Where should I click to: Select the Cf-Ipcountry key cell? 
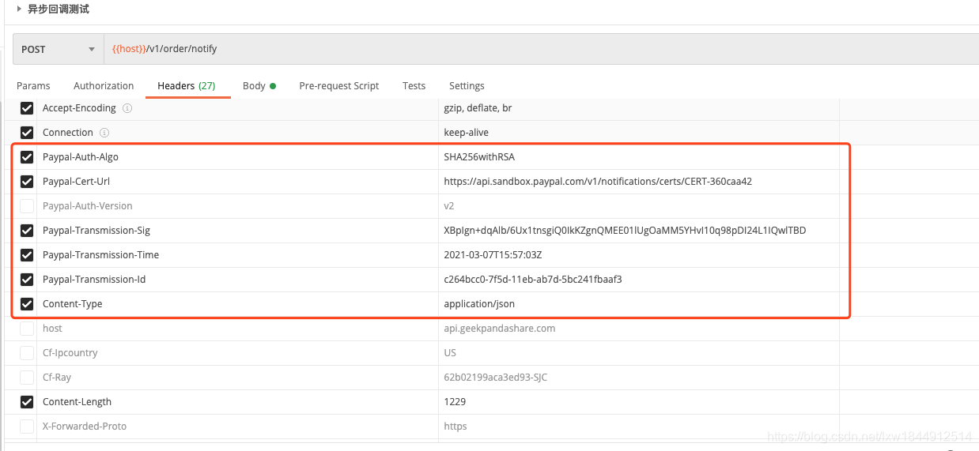tap(237, 353)
